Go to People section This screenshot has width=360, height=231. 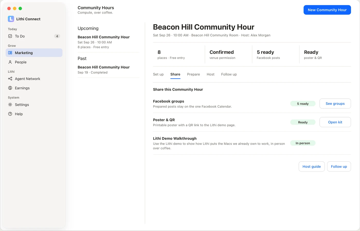pos(34,62)
